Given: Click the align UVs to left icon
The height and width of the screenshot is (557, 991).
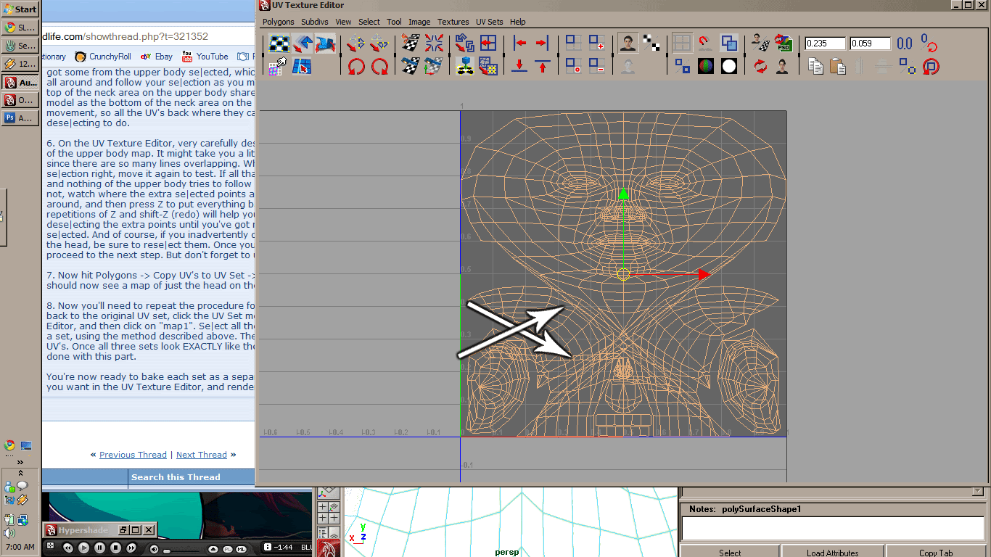Looking at the screenshot, I should coord(519,44).
